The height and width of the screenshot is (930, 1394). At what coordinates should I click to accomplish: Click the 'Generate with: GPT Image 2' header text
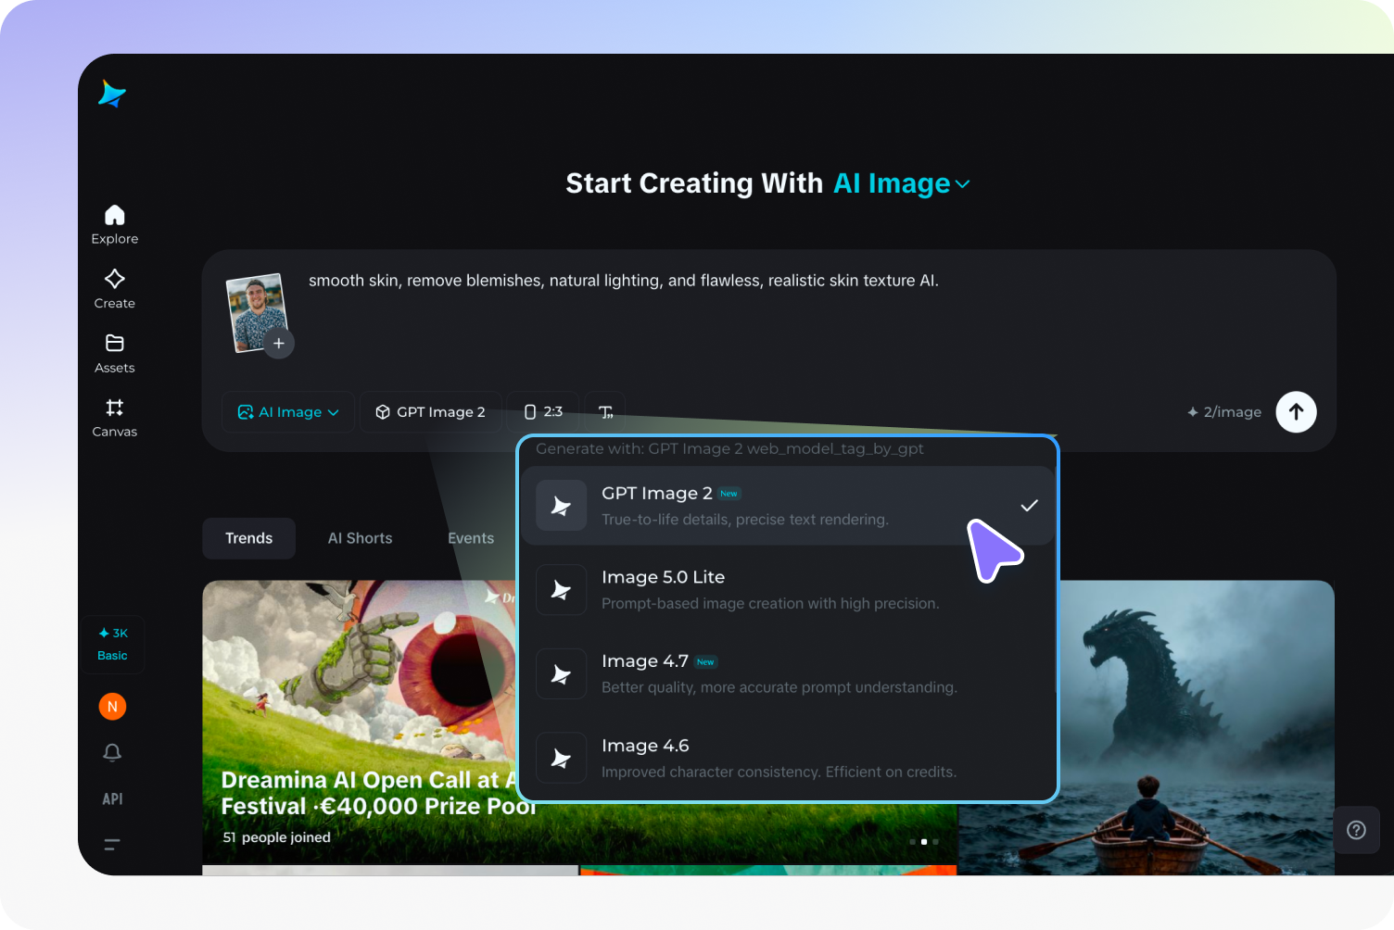click(729, 448)
